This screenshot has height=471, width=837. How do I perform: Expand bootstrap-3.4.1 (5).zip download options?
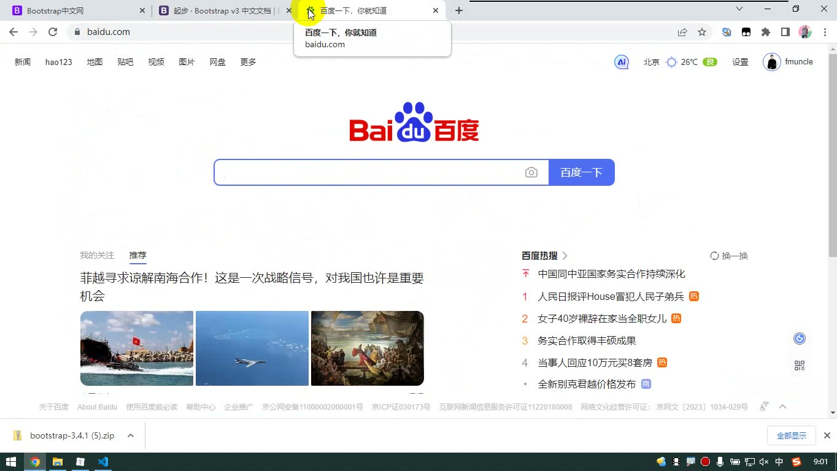(131, 435)
